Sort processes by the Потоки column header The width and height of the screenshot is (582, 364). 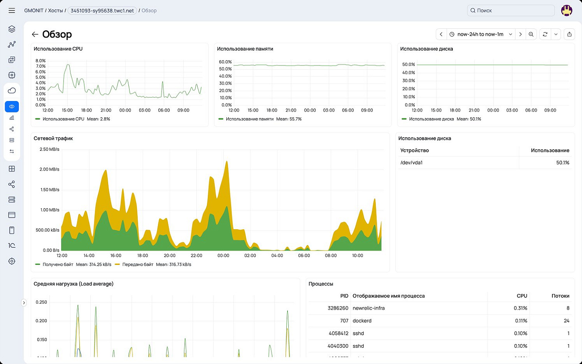[561, 296]
